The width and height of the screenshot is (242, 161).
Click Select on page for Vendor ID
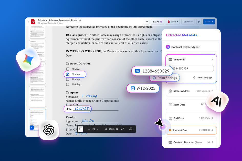point(203,77)
